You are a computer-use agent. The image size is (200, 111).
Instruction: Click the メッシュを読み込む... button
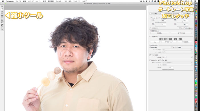point(156,14)
